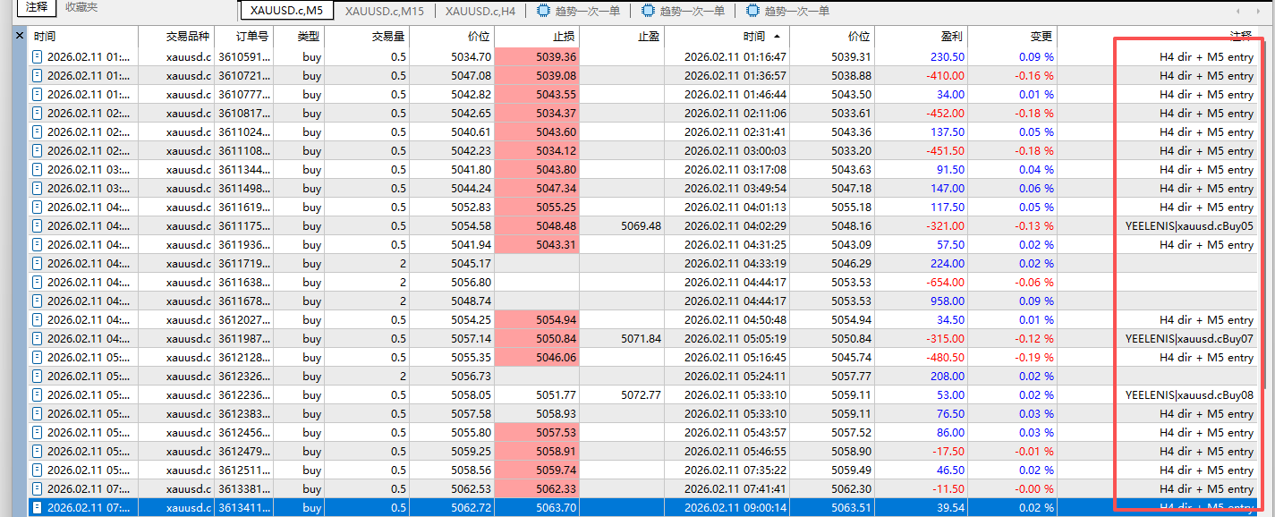Click the row icon for order 3611108

[x=38, y=150]
